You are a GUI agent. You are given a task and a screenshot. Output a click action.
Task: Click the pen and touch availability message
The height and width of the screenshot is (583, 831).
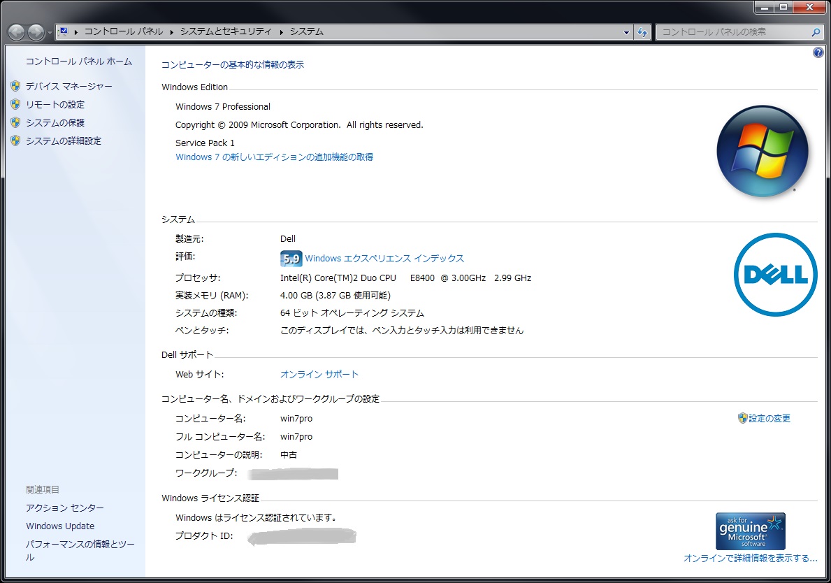point(402,330)
